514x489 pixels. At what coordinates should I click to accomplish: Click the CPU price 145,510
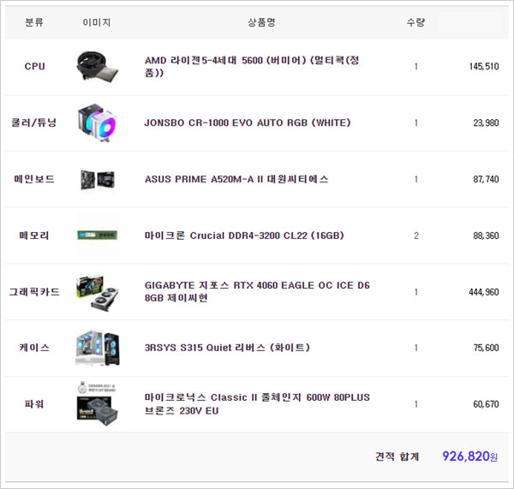click(x=484, y=67)
